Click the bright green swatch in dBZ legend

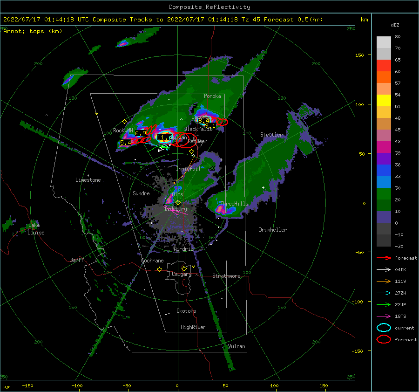384,194
